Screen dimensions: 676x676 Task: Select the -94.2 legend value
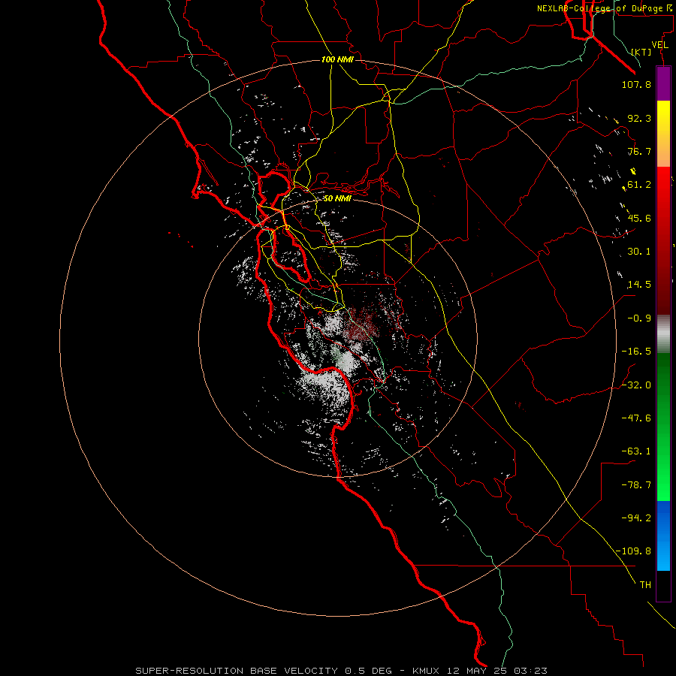636,518
